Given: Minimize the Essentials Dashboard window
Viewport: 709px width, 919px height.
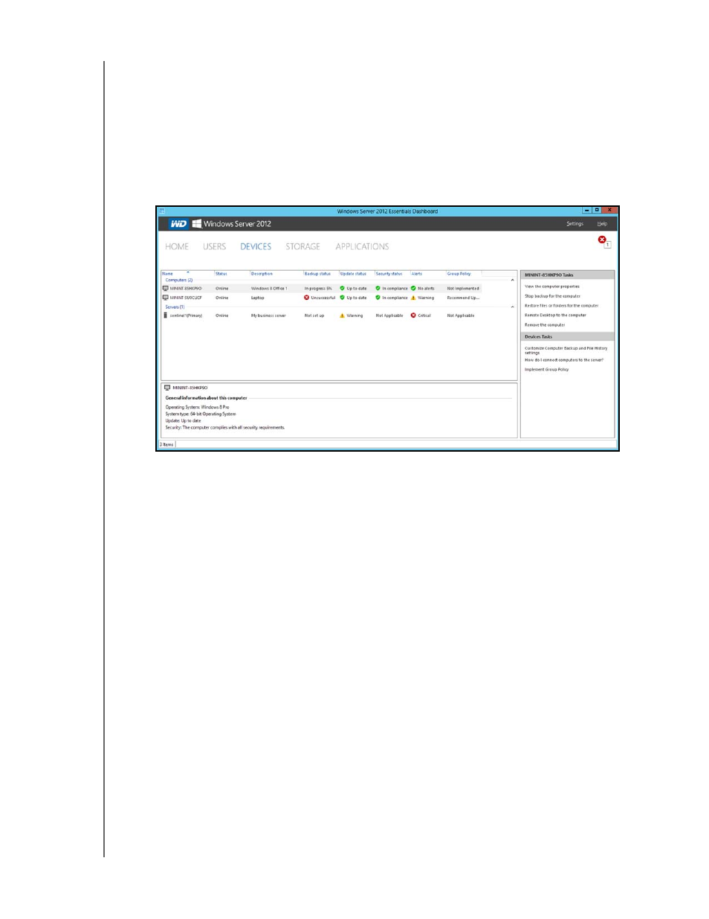Looking at the screenshot, I should (586, 211).
